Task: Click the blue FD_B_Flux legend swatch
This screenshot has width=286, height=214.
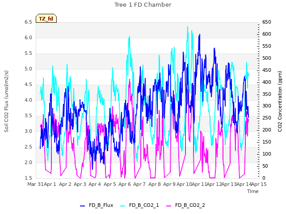Action: 82,206
